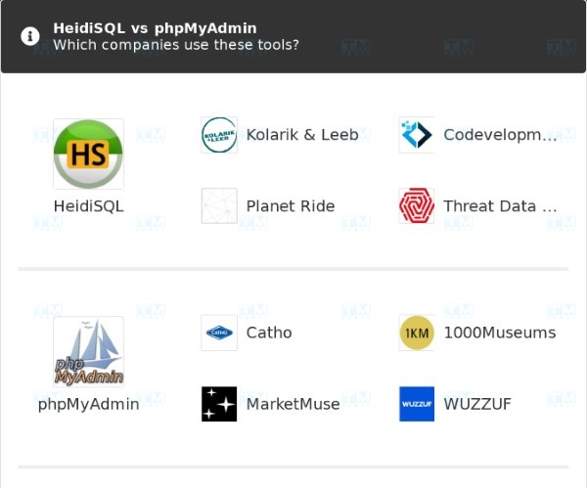Click the Catho company logo
The image size is (587, 488).
pos(219,333)
